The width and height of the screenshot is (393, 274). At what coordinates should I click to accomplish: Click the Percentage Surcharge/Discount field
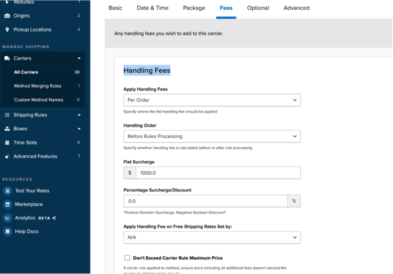pyautogui.click(x=205, y=202)
